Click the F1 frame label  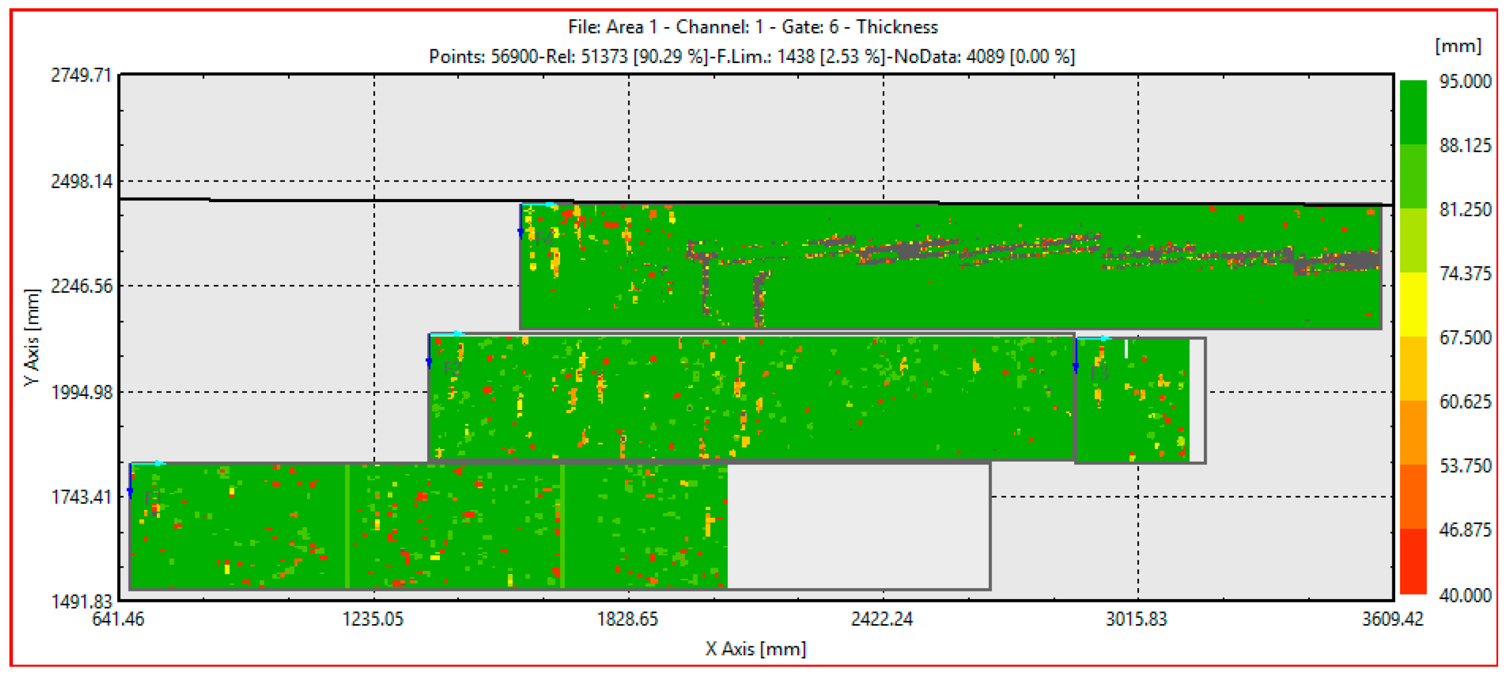(x=153, y=498)
